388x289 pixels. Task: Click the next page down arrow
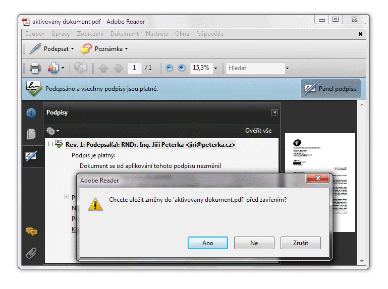pyautogui.click(x=118, y=68)
